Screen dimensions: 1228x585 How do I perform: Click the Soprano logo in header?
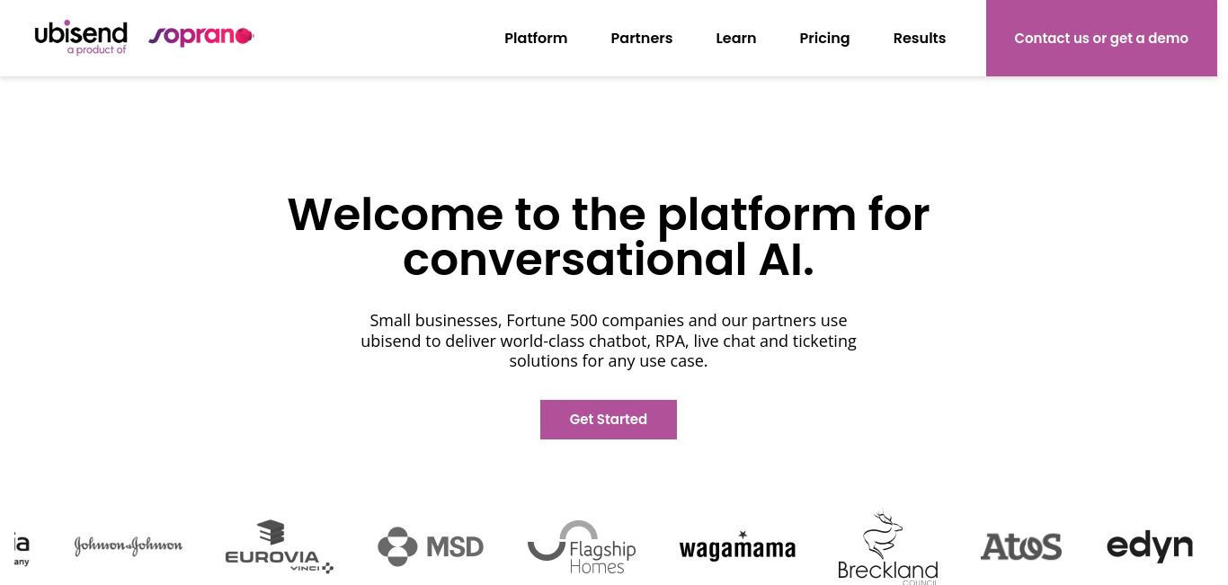[201, 36]
